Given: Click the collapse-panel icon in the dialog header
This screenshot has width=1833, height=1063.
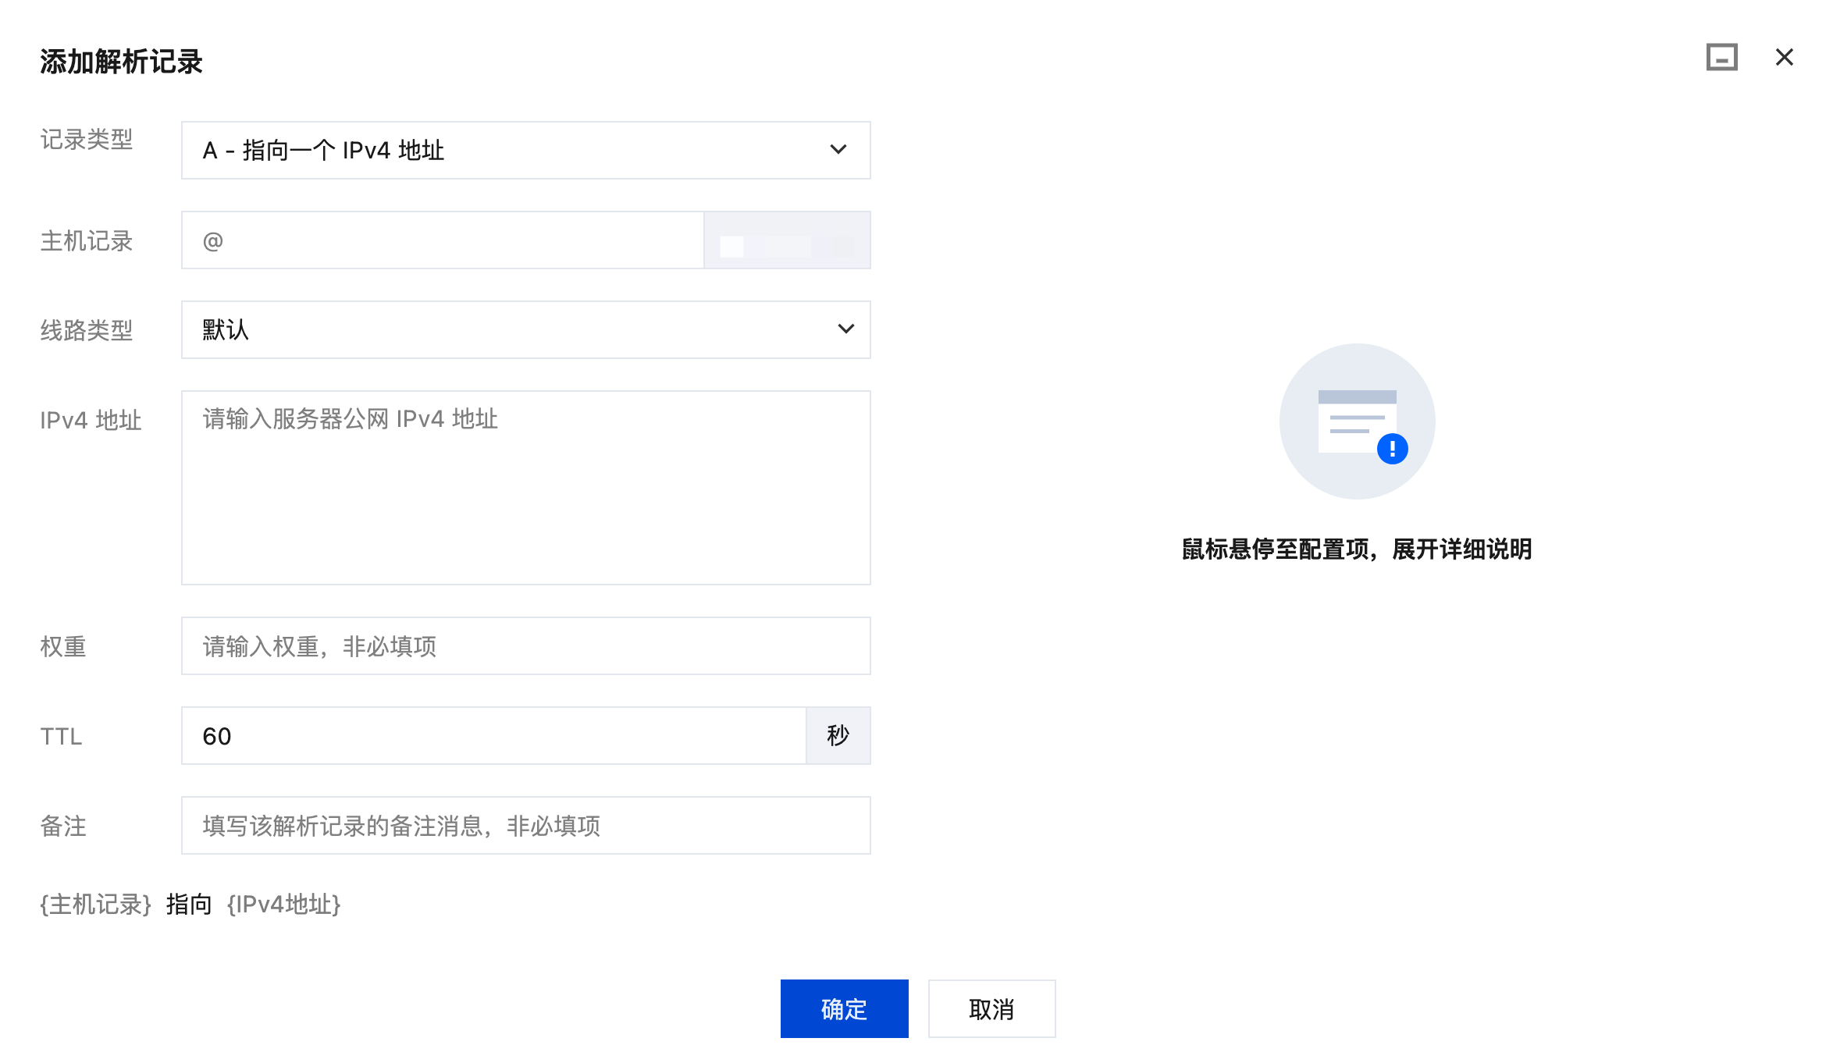Looking at the screenshot, I should (1721, 58).
